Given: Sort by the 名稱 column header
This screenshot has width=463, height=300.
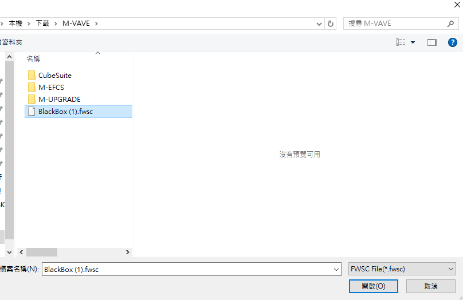Looking at the screenshot, I should [x=33, y=58].
